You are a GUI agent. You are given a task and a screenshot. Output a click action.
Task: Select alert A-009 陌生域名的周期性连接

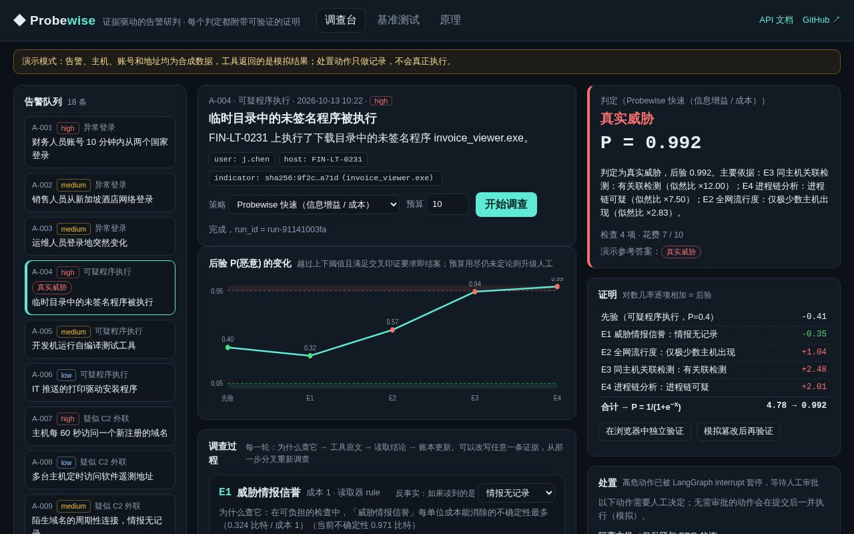100,515
